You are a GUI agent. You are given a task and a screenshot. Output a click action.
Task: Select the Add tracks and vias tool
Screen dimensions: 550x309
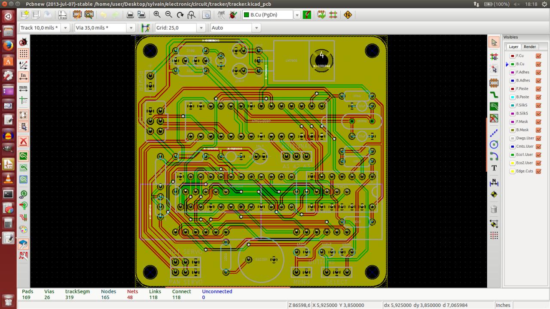494,95
